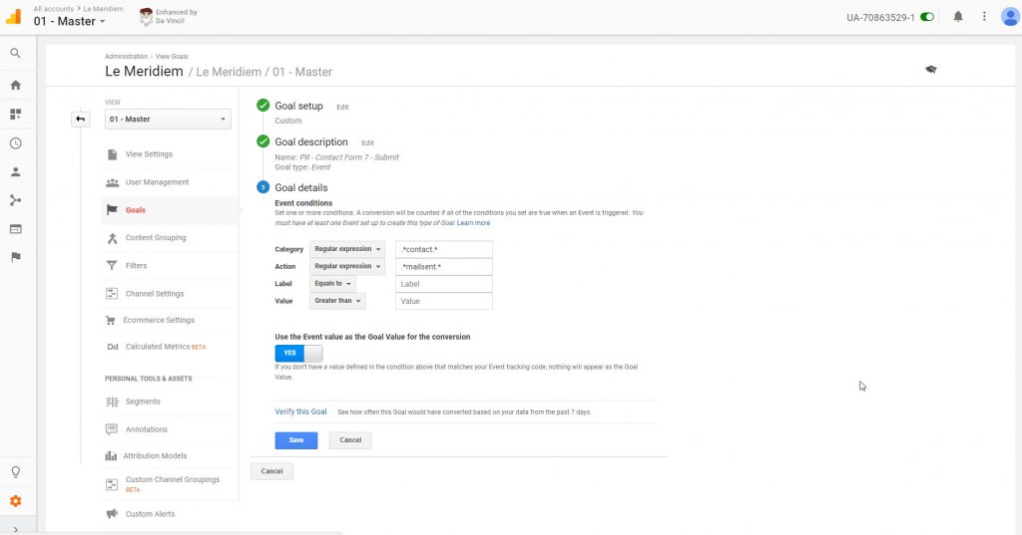Click the empty Label input field
This screenshot has height=535, width=1022.
pyautogui.click(x=444, y=284)
